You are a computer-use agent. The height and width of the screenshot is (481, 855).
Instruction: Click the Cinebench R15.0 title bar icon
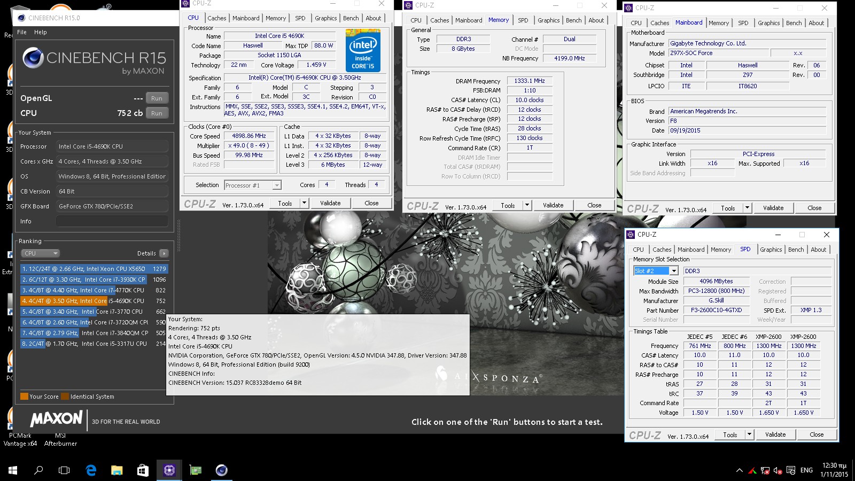click(x=21, y=18)
